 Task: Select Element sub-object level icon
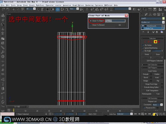click(159, 42)
